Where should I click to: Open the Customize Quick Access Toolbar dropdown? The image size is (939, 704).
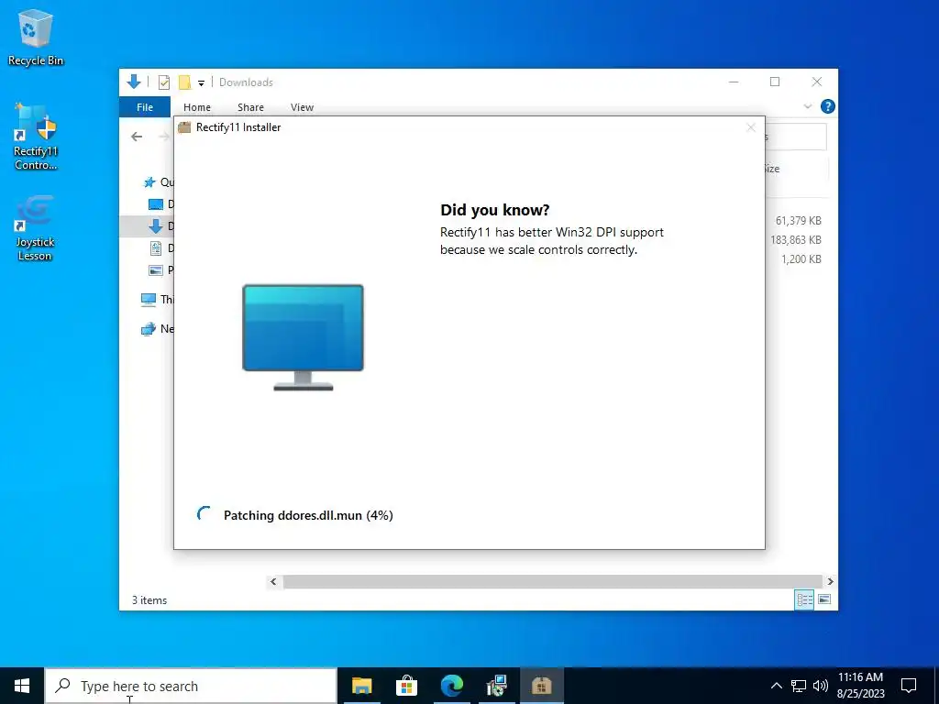[201, 83]
